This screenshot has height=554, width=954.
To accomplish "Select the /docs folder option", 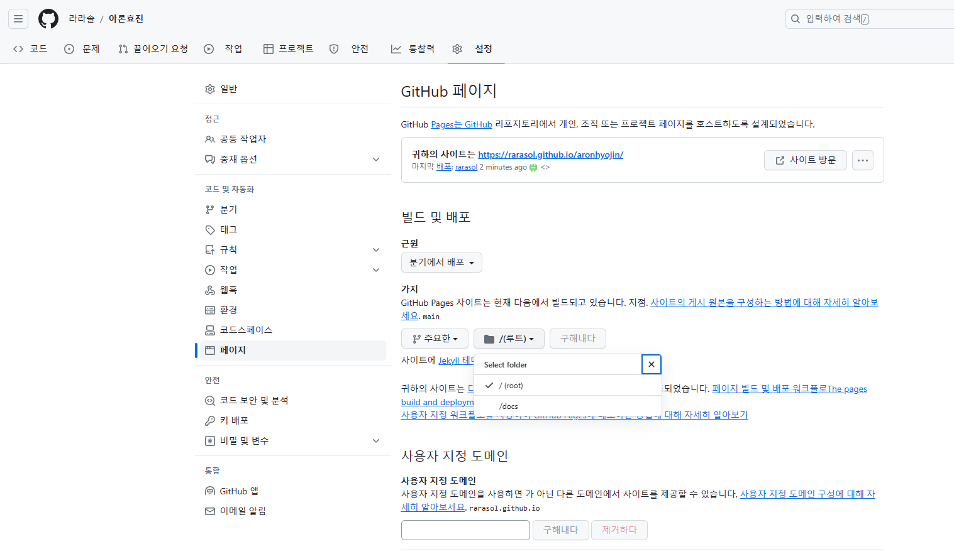I will coord(568,406).
